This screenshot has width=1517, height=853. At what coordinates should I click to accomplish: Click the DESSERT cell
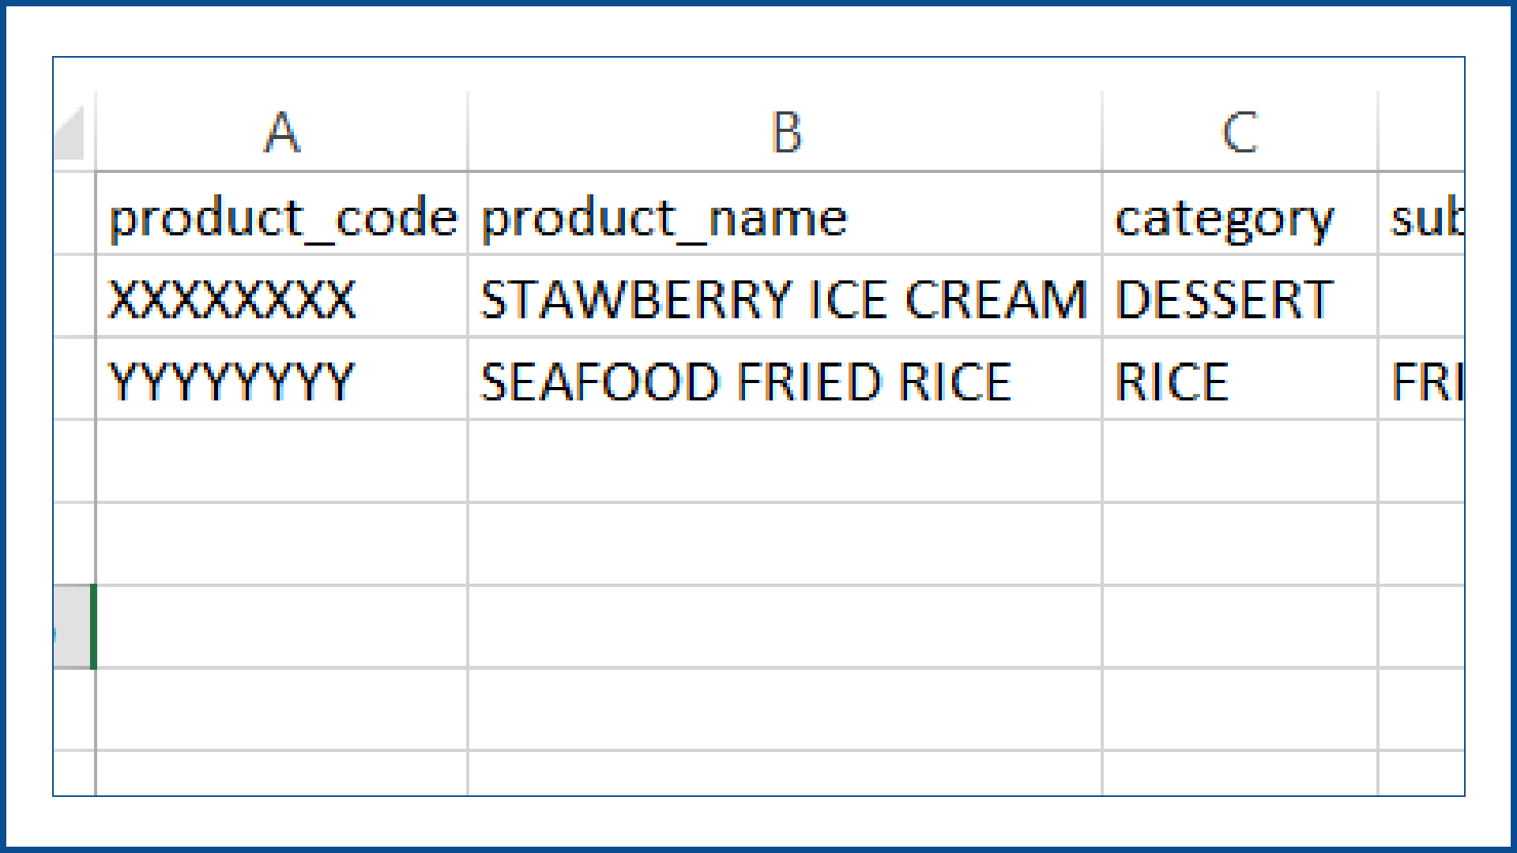coord(1239,299)
